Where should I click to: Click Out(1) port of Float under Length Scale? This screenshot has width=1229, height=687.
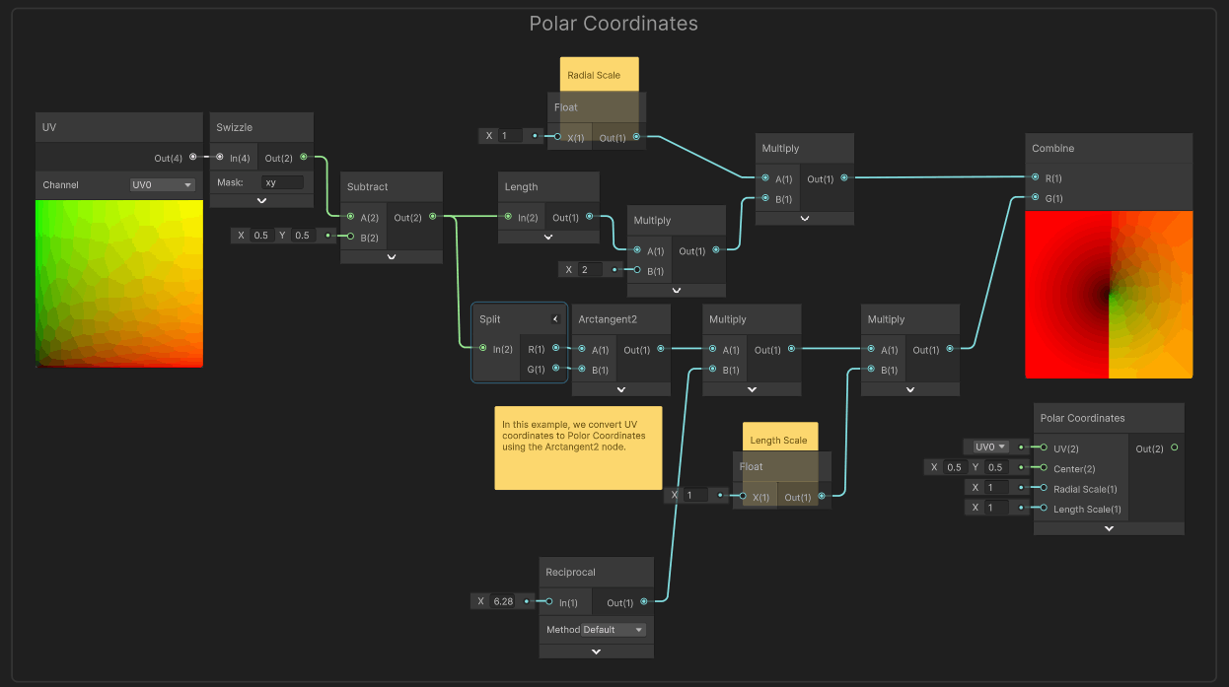click(x=821, y=497)
